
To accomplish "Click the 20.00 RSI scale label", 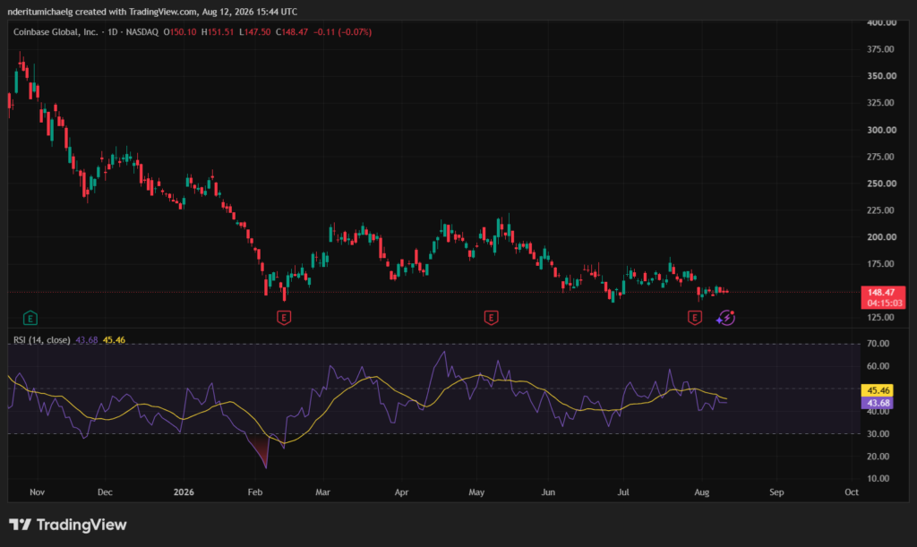I will pos(878,457).
